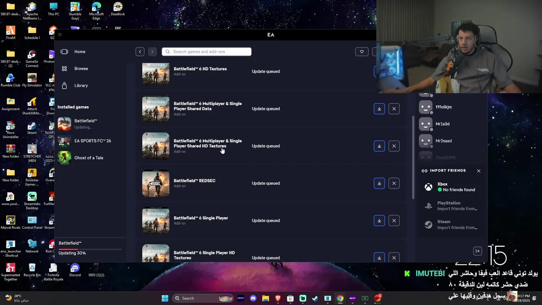Image resolution: width=542 pixels, height=305 pixels.
Task: Close the Import Friends panel
Action: (478, 171)
